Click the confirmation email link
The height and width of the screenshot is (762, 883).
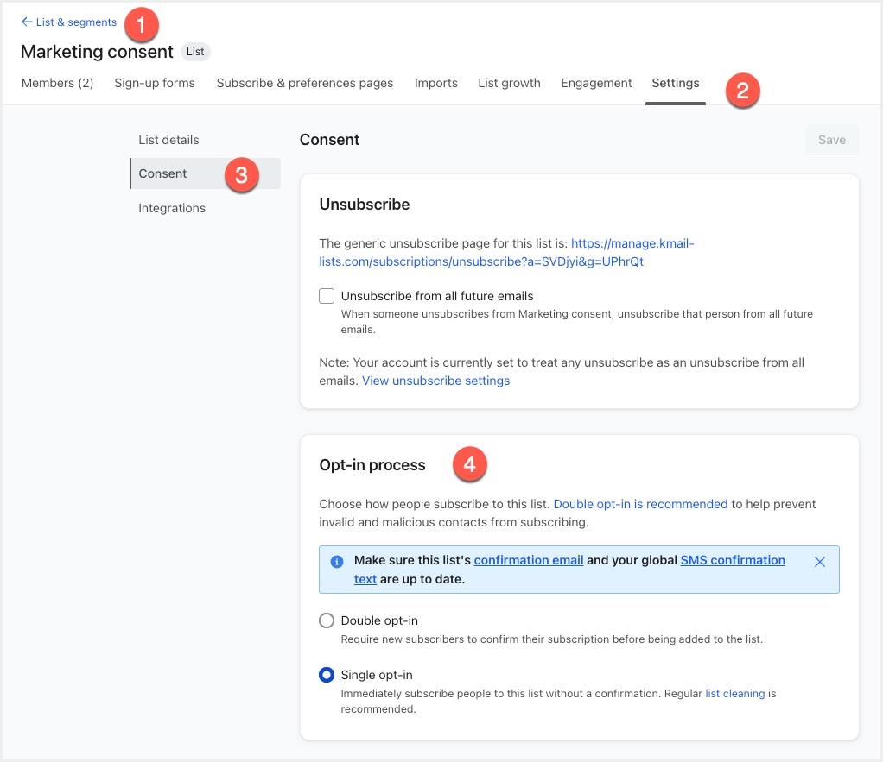[x=529, y=560]
